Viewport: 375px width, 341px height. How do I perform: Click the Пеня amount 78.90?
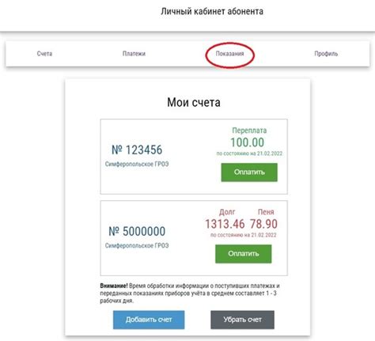click(x=263, y=224)
